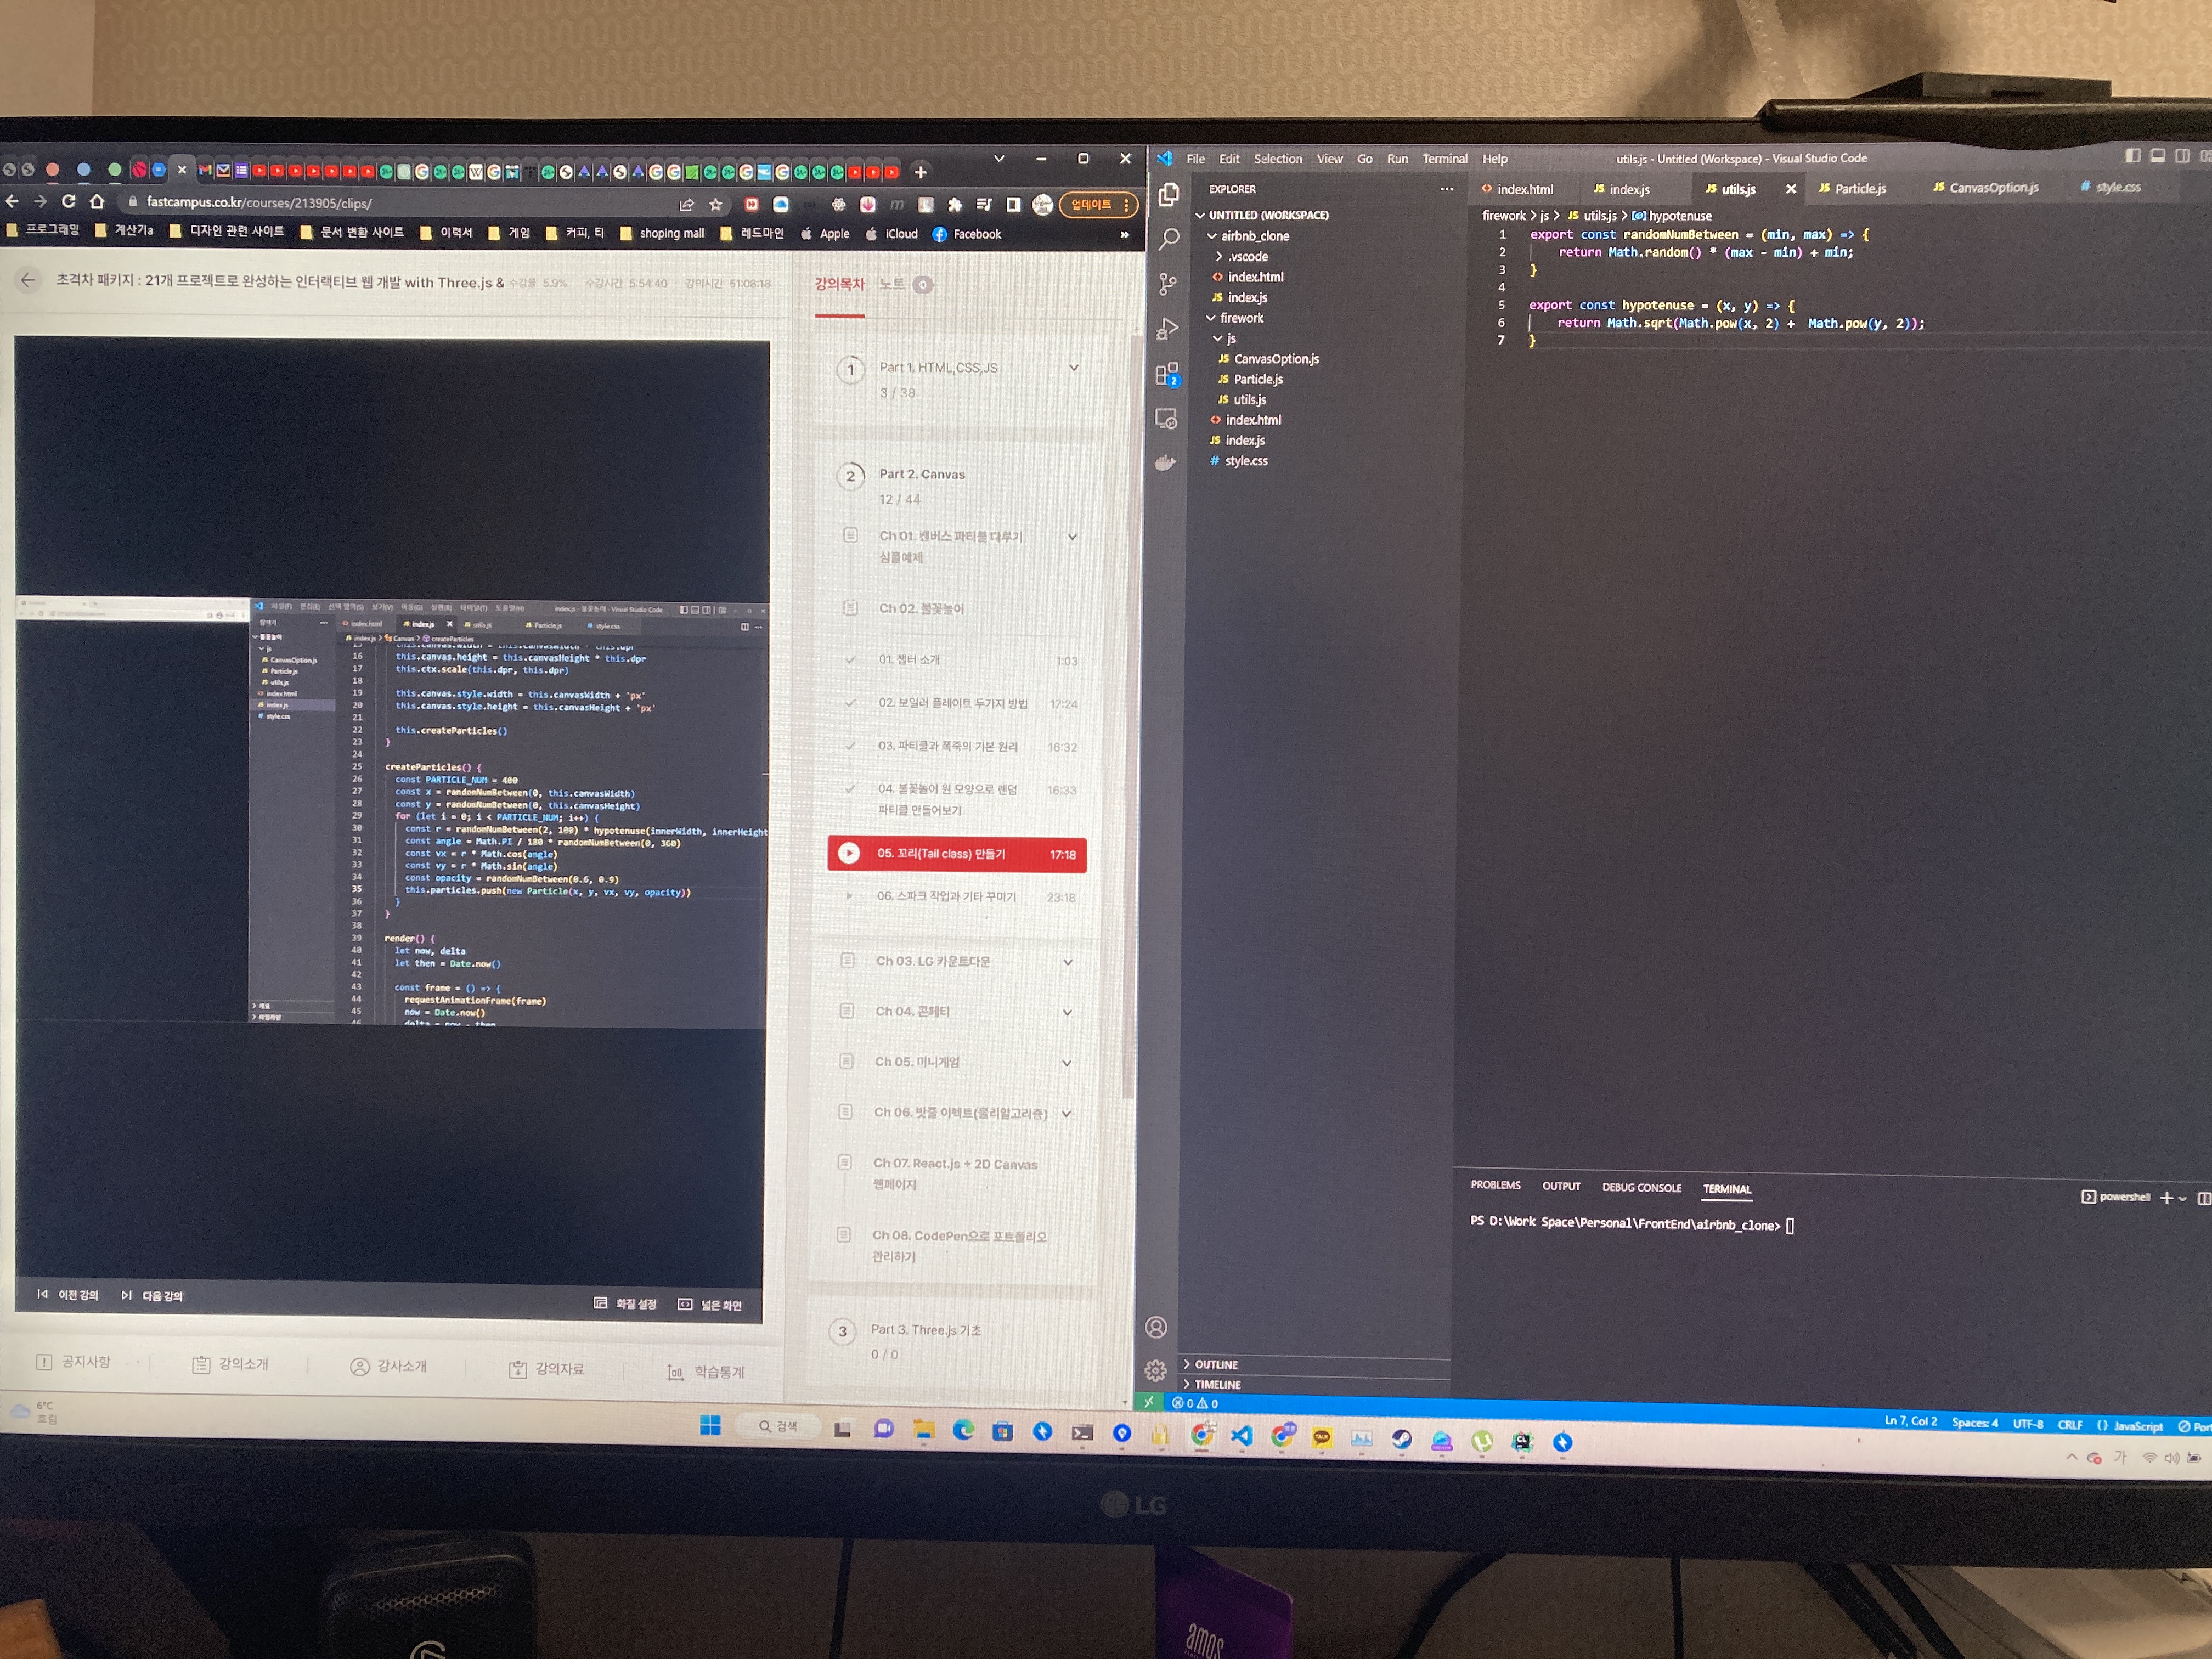Click the 넓은 화면 wide screen button
Screen dimensions: 2212x1659
(710, 1304)
